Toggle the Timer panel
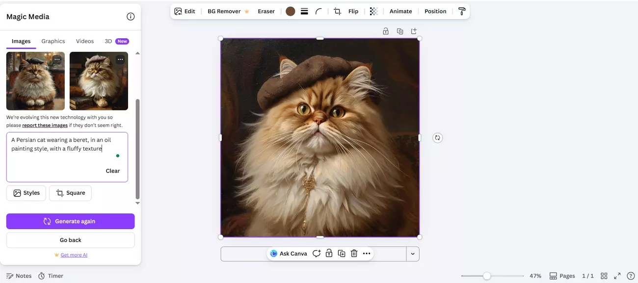 point(51,276)
